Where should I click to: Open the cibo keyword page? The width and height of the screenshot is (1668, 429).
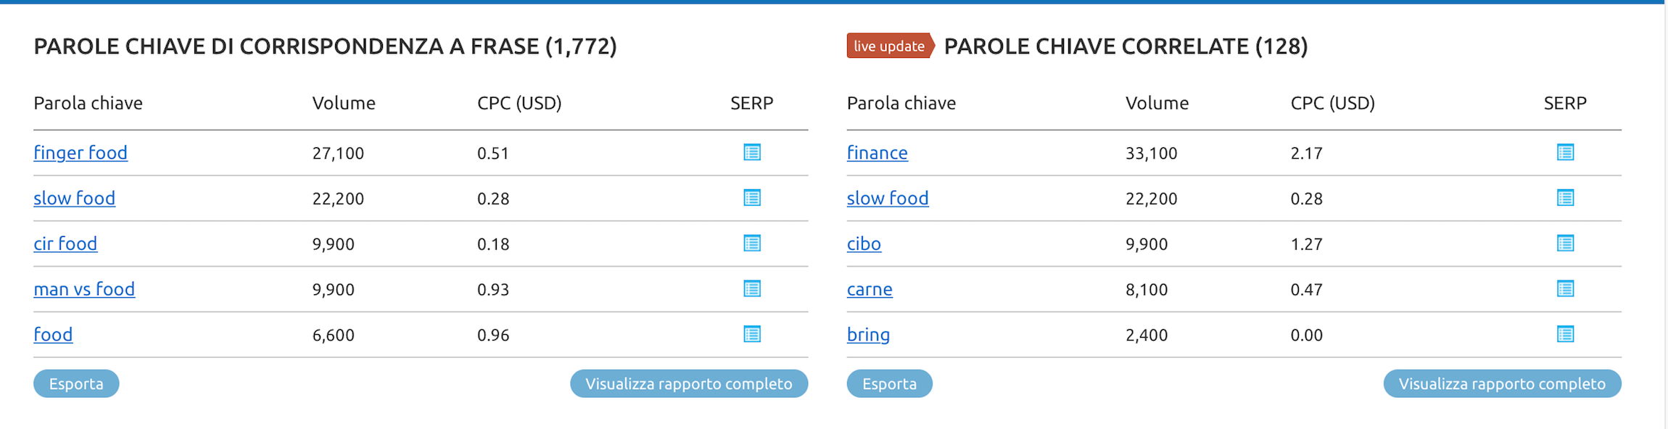click(x=864, y=244)
